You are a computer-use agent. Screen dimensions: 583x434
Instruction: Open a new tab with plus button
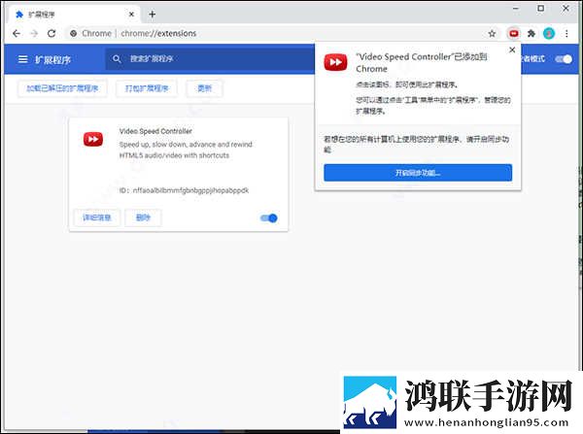(153, 15)
